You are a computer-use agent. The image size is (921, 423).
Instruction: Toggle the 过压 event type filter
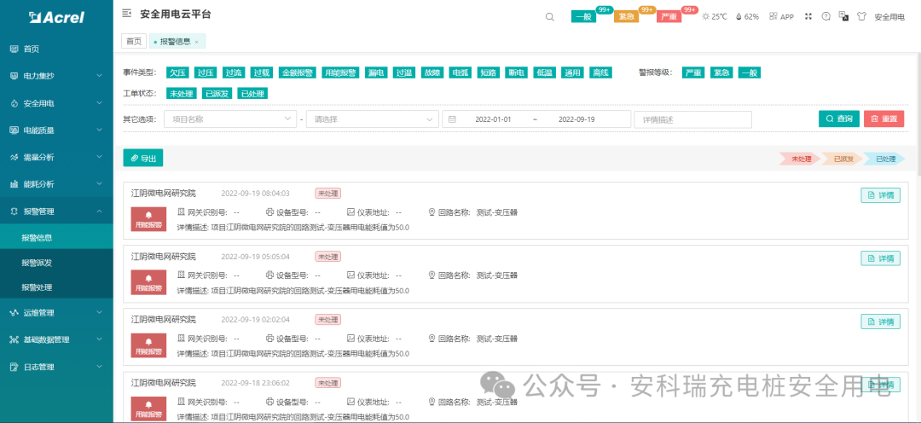pyautogui.click(x=206, y=72)
